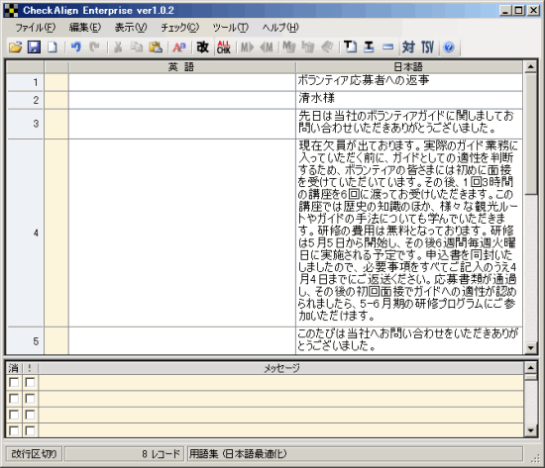
Task: Click the empty English cell in row 4
Action: pyautogui.click(x=181, y=233)
